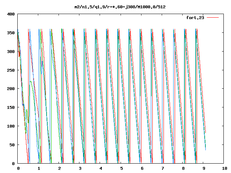Click the y-axis label 200

(x=11, y=89)
